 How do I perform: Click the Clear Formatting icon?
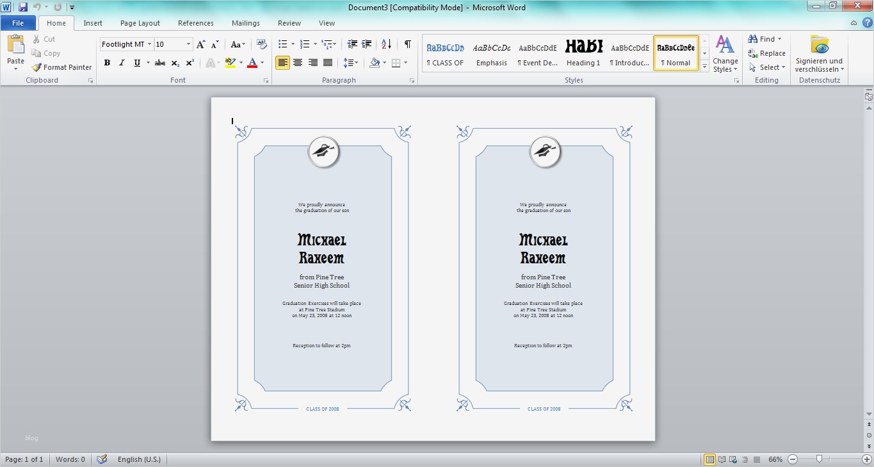pos(261,44)
